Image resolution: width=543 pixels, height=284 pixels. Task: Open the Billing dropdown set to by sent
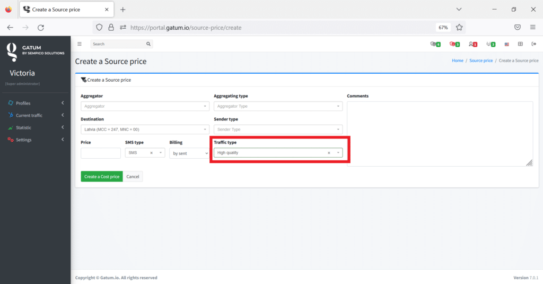[x=190, y=153]
